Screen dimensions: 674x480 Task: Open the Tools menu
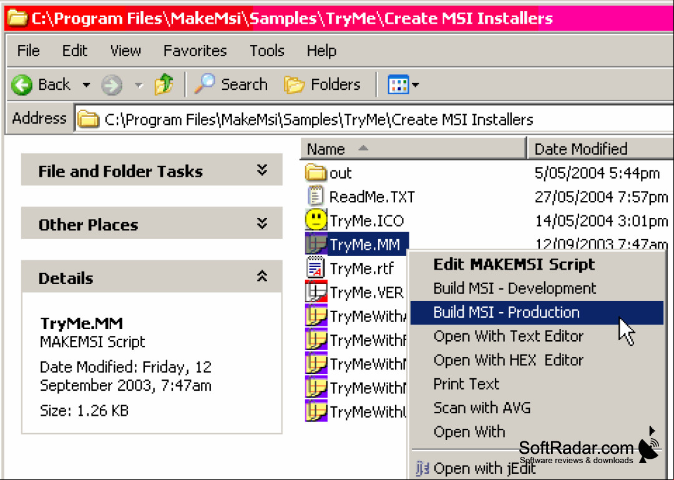[267, 51]
